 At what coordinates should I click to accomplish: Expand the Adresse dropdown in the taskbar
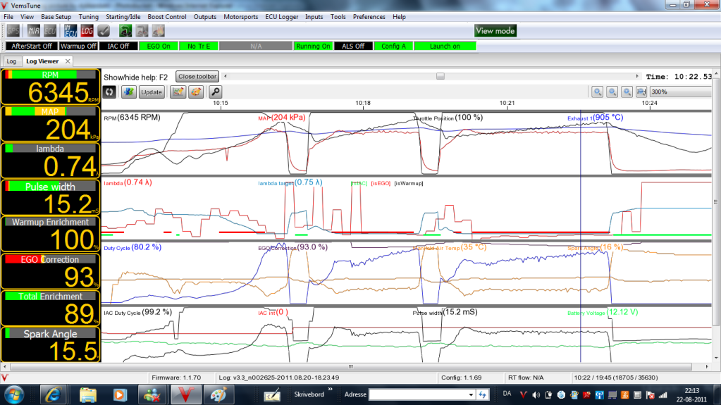pyautogui.click(x=472, y=394)
